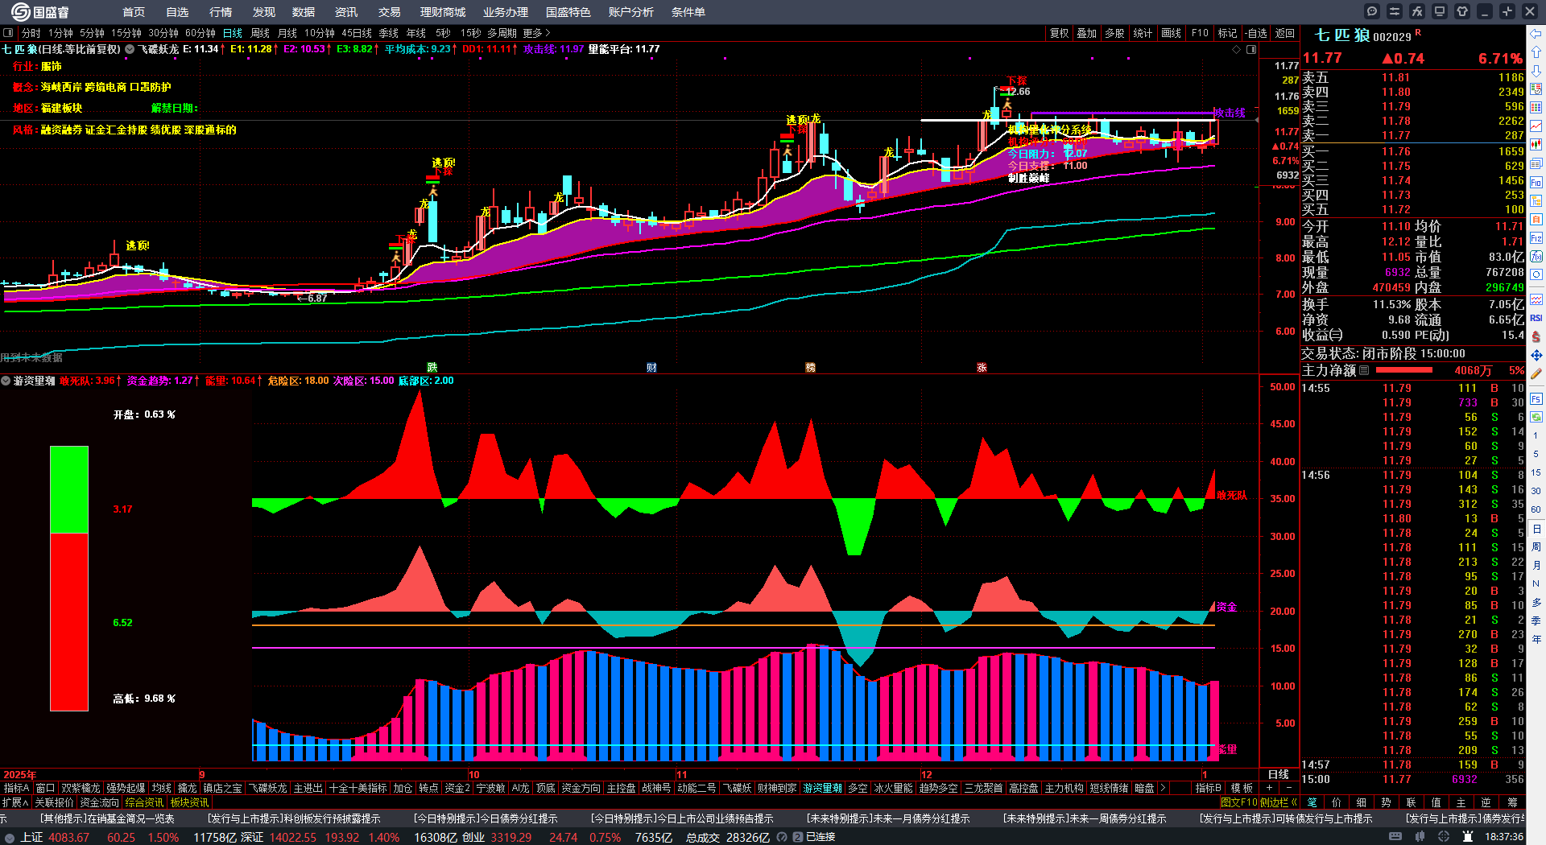Click the 返回 back button
Viewport: 1546px width, 845px height.
coord(1285,33)
